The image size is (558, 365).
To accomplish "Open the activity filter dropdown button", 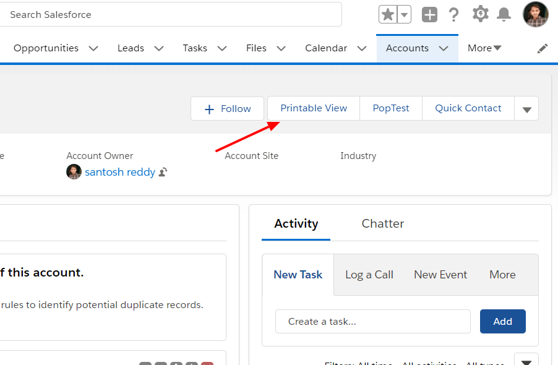I will [x=526, y=360].
